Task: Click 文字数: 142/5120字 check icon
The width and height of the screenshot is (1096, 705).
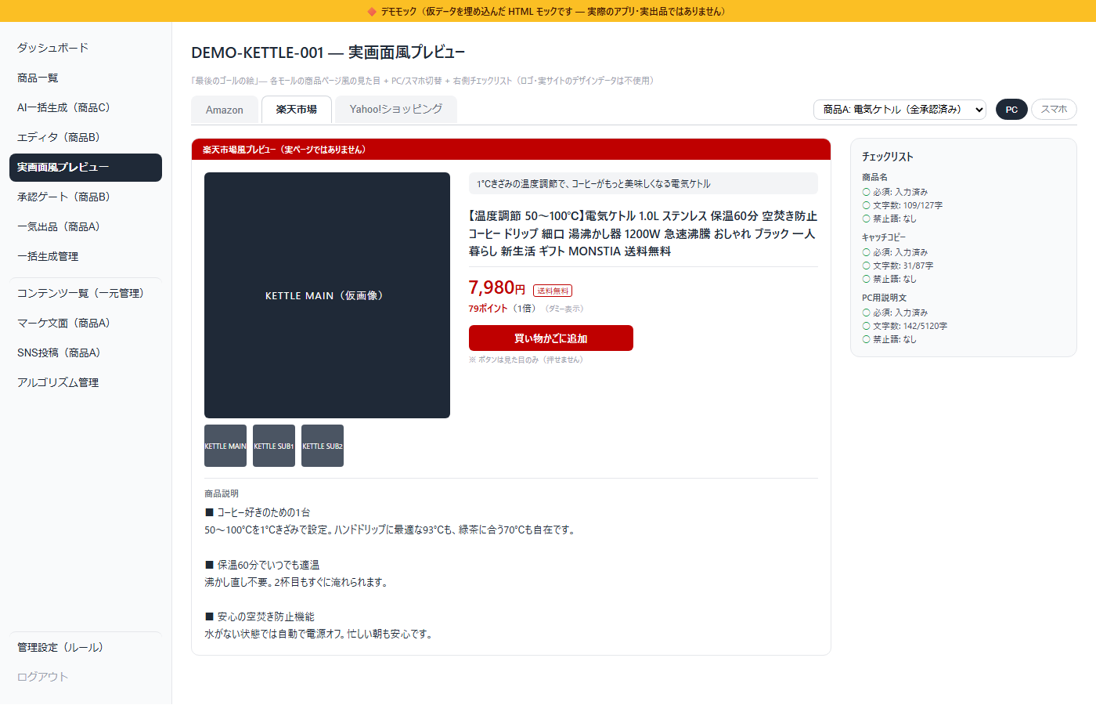Action: [867, 326]
